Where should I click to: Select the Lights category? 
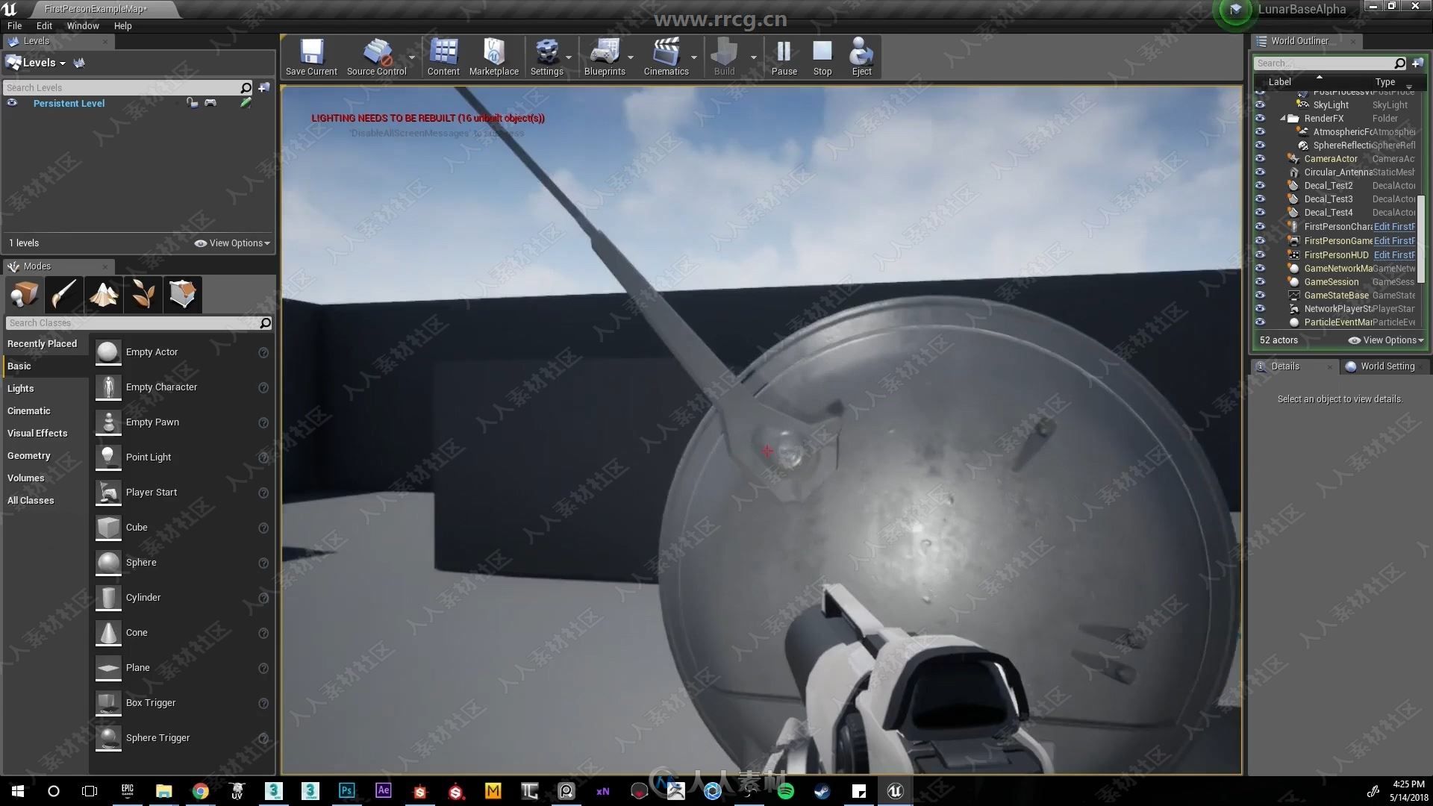point(21,389)
